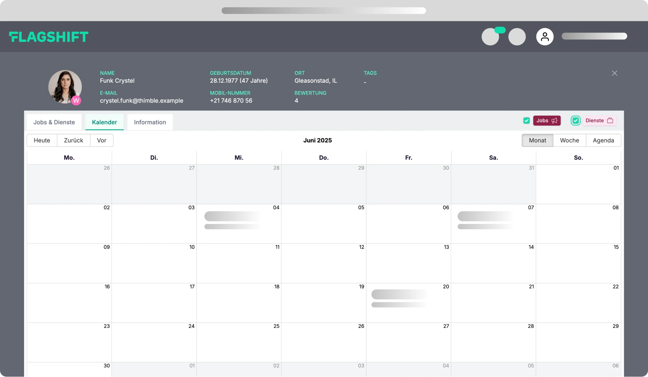This screenshot has width=648, height=377.
Task: Open the Jobs & Dienste tab
Action: (53, 122)
